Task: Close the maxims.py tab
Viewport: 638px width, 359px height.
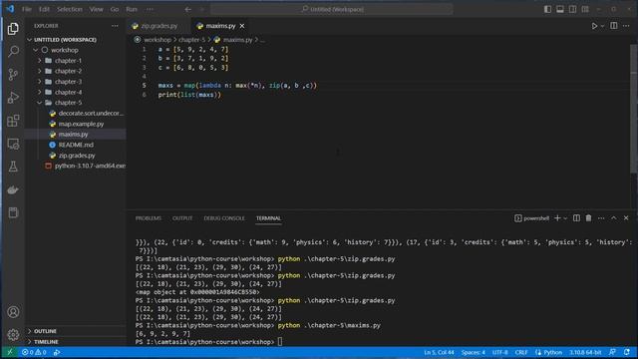Action: coord(242,26)
